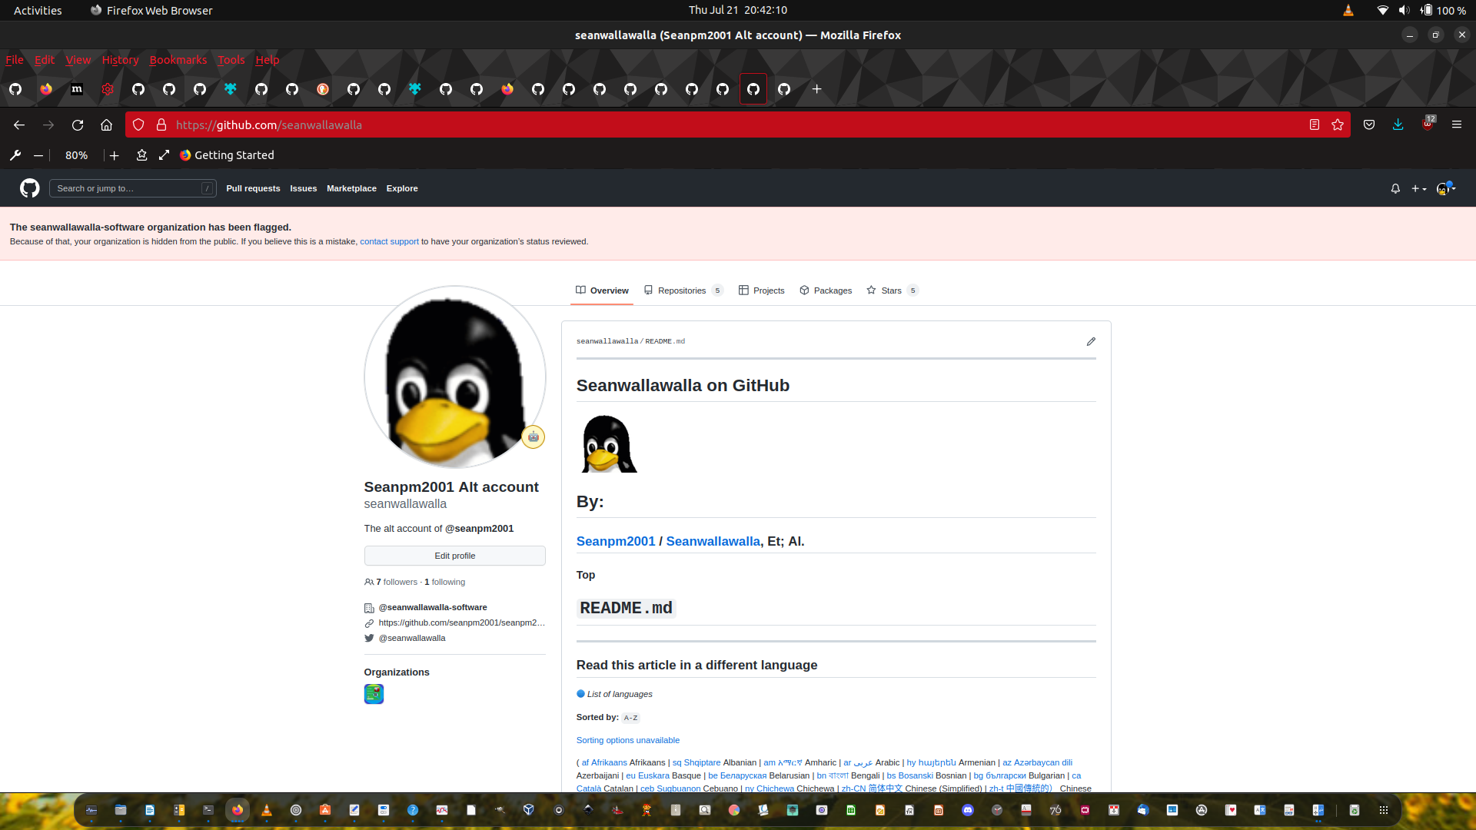Click the sq Shqiptare language link

[696, 762]
